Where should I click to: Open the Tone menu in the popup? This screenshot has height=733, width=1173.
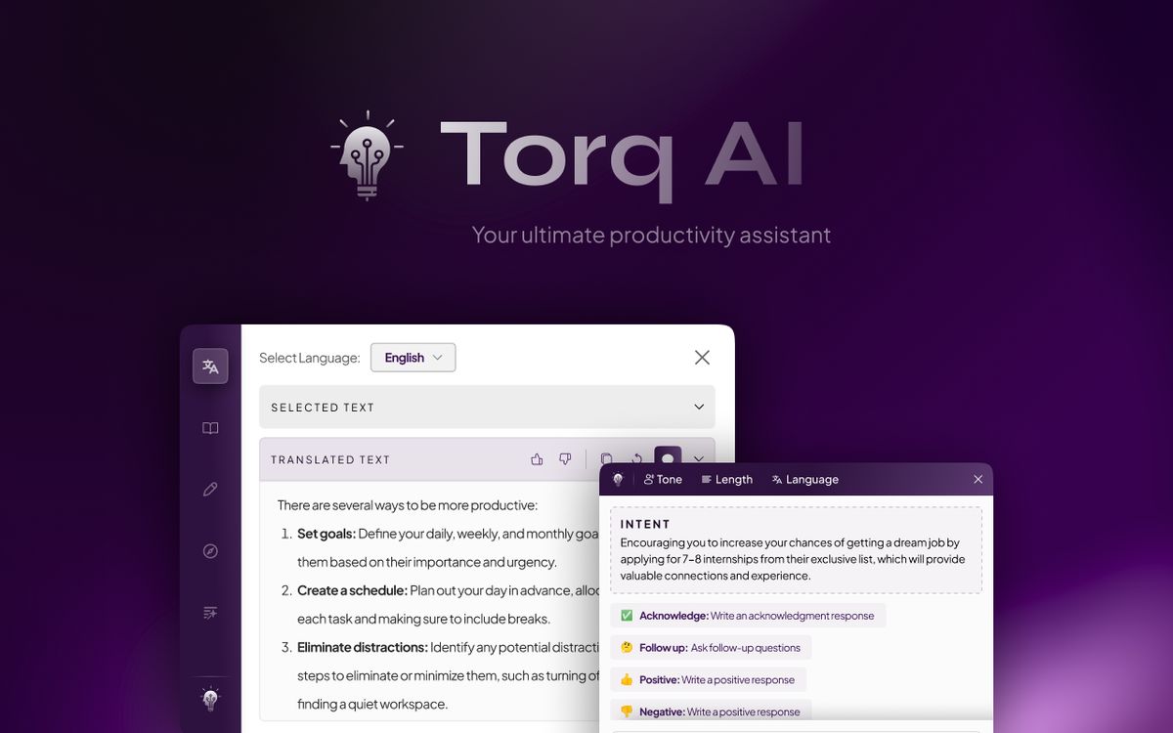(663, 479)
